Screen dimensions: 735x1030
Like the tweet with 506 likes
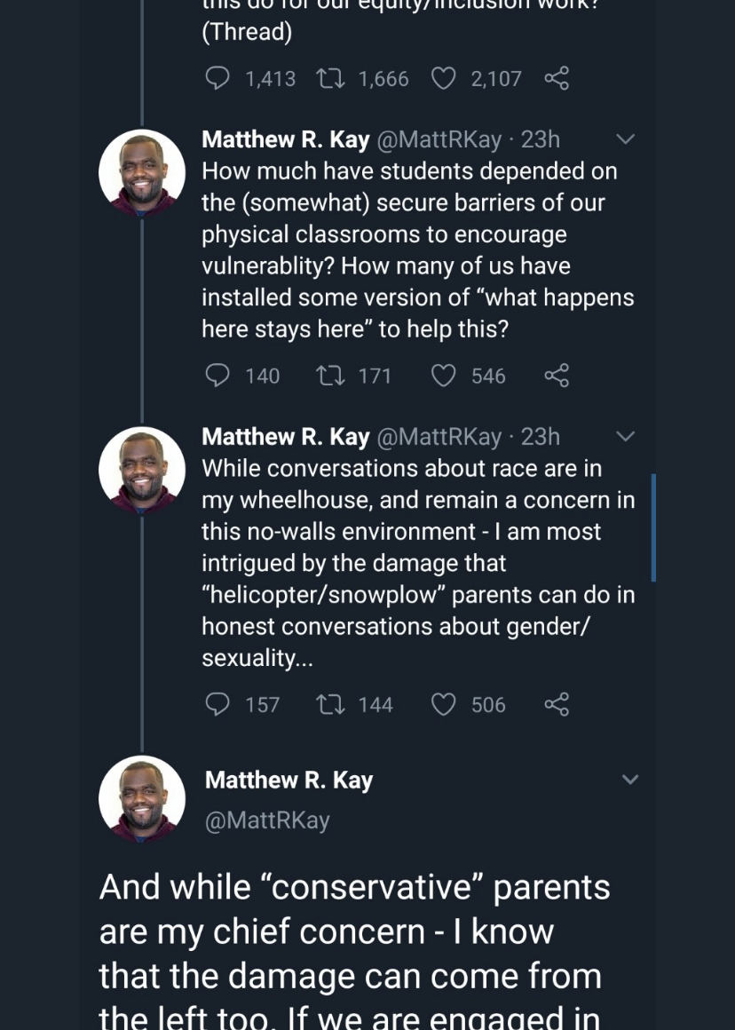[443, 704]
